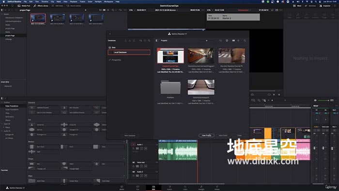Toggle the Mixer panel button
339x191 pixels.
pos(297,6)
